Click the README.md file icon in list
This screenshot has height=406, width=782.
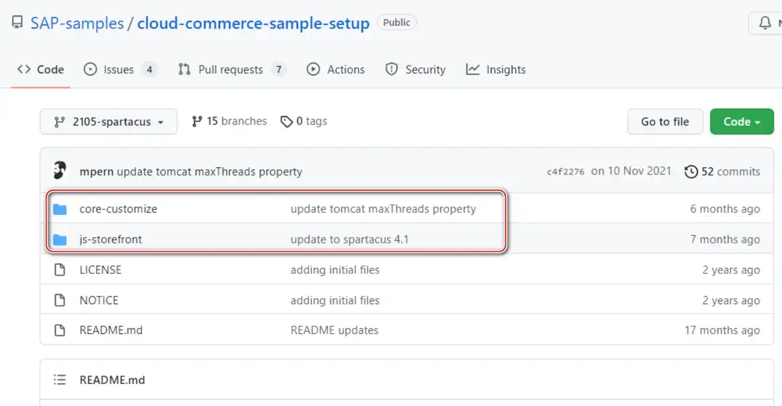pos(60,330)
